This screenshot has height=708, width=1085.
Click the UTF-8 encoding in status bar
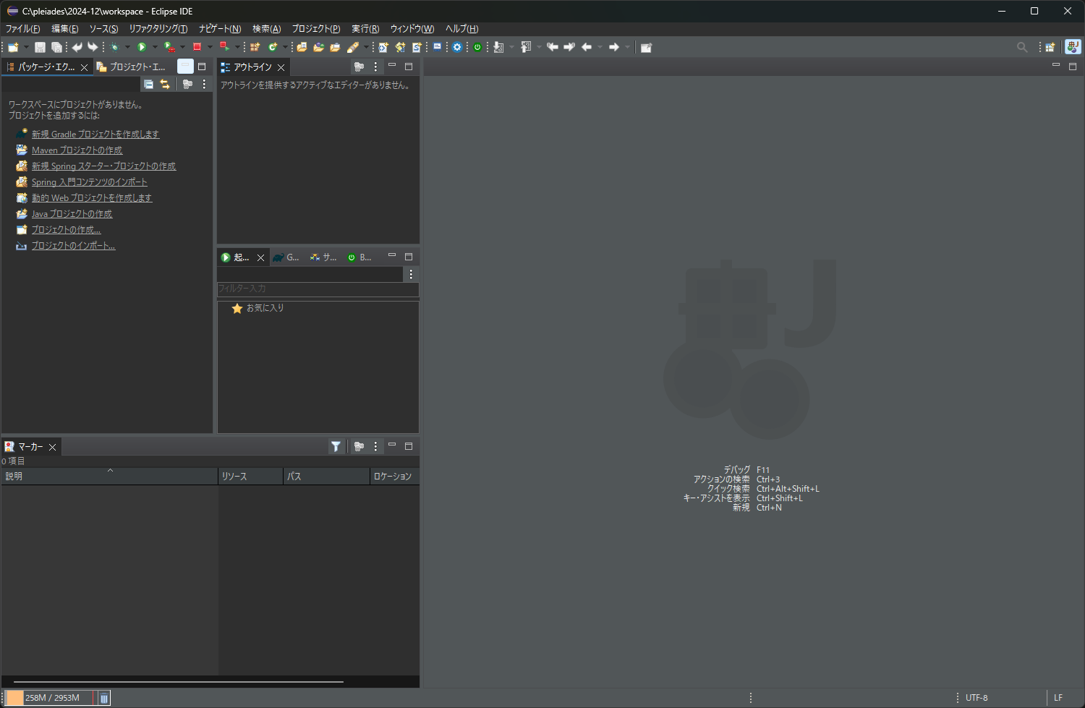tap(977, 698)
